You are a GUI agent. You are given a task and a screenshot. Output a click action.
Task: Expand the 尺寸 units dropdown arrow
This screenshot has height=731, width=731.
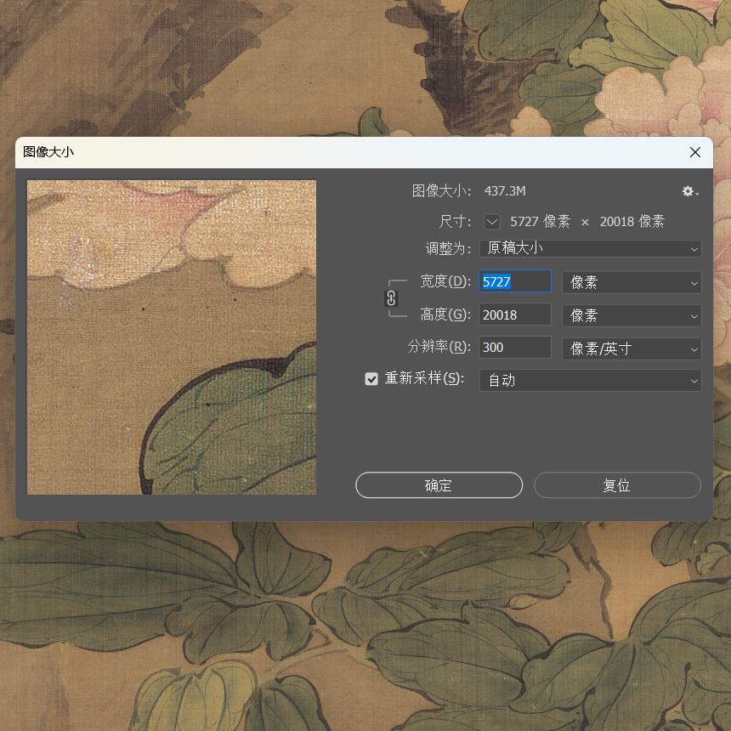pyautogui.click(x=492, y=222)
